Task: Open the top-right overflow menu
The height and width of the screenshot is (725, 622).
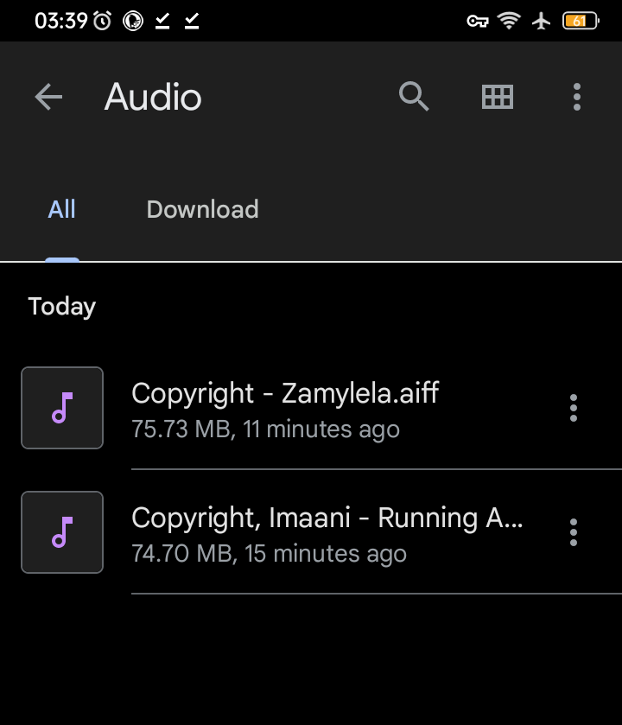Action: (576, 97)
